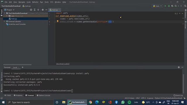The height and width of the screenshot is (105, 187).
Task: Open Microsoft Edge from the taskbar
Action: click(x=97, y=102)
